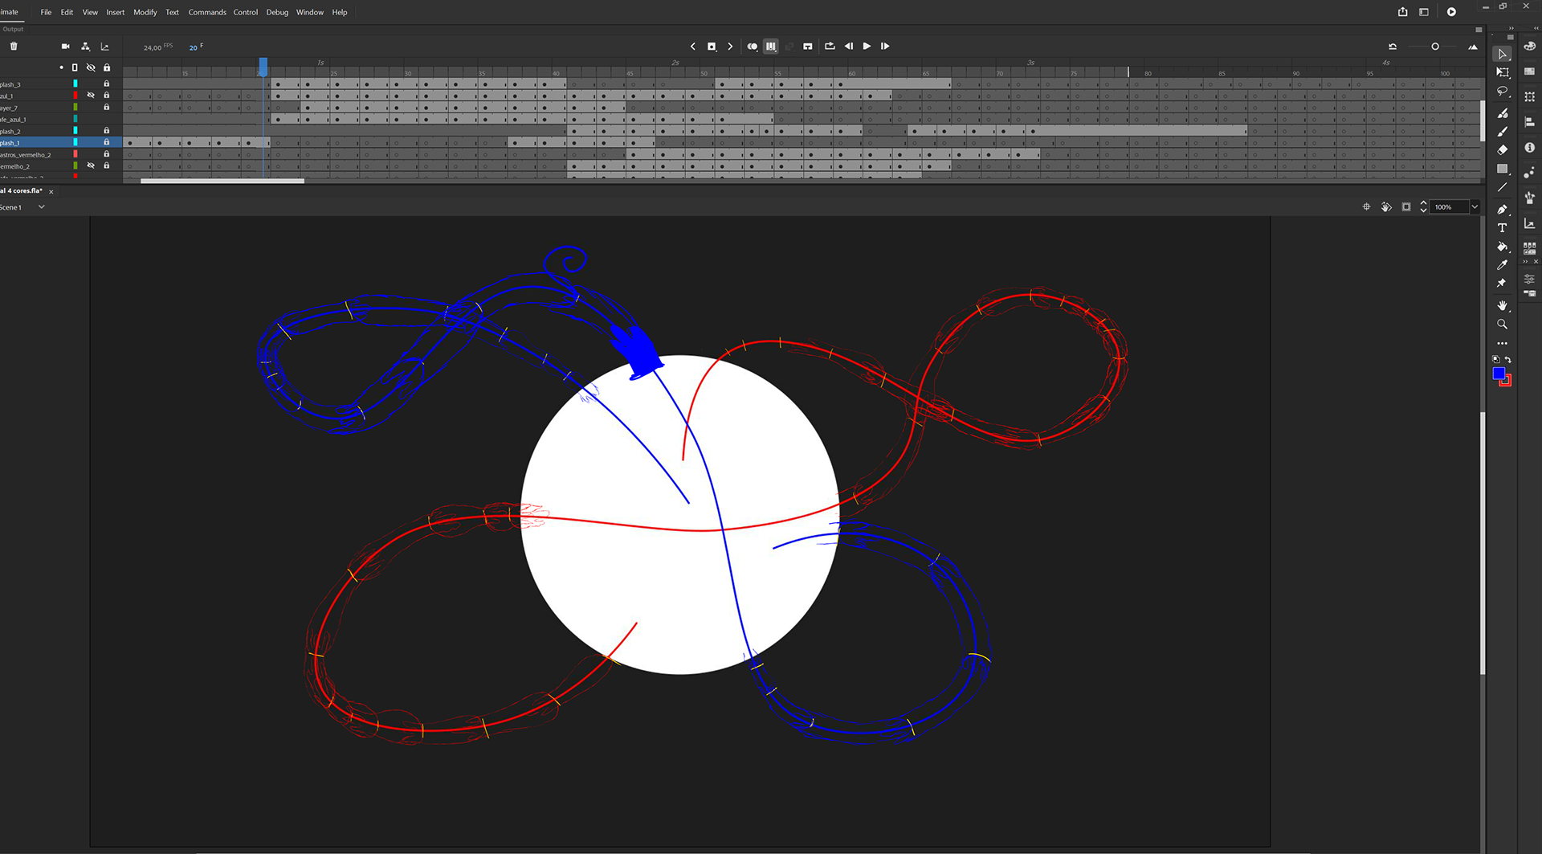Open the Properties sliders panel
This screenshot has height=854, width=1542.
[x=1529, y=279]
